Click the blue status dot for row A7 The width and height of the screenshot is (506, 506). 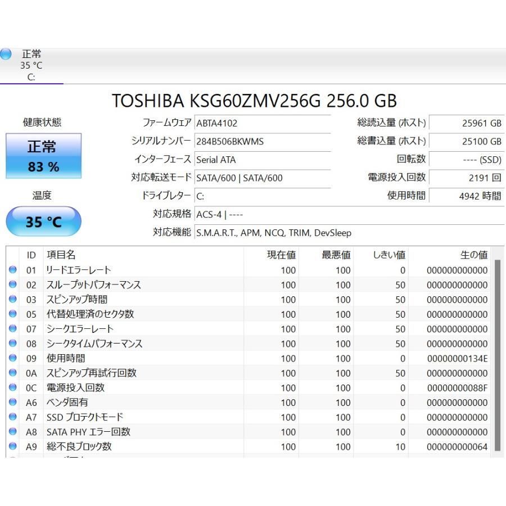click(13, 417)
